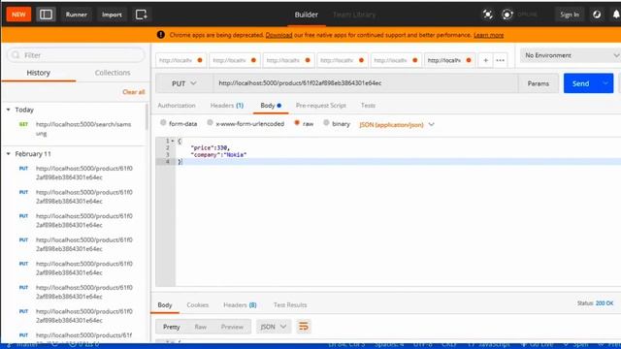Screen dimensions: 621x349
Task: Select the Collections sidebar tab
Action: (113, 73)
